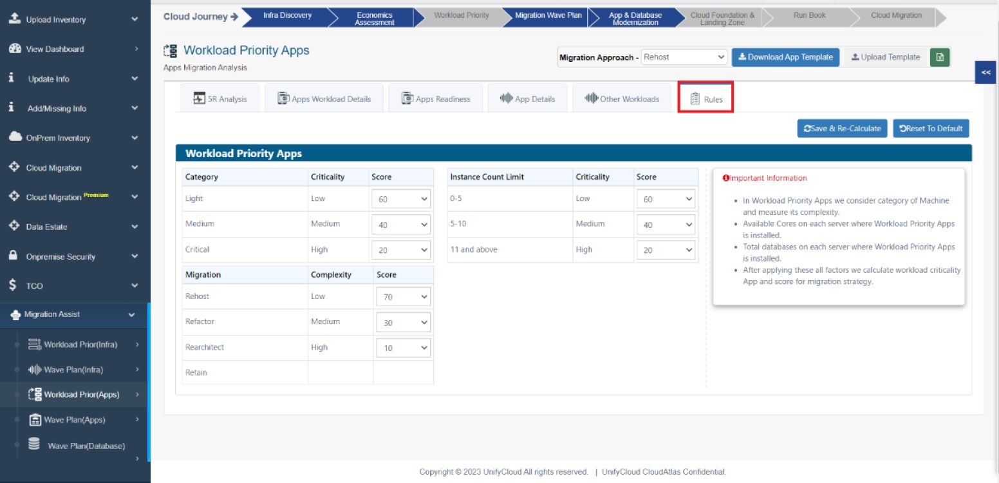Click the Workload Prior(Infra) icon
The height and width of the screenshot is (483, 999).
point(34,344)
